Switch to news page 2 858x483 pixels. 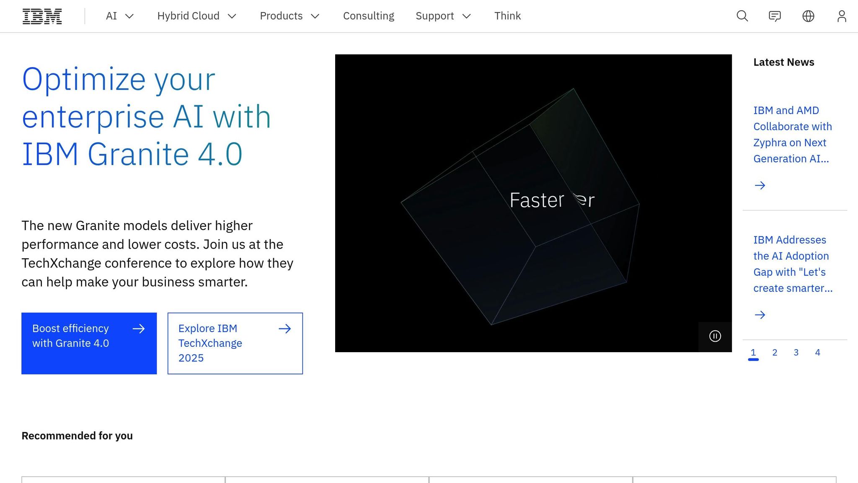pos(775,353)
